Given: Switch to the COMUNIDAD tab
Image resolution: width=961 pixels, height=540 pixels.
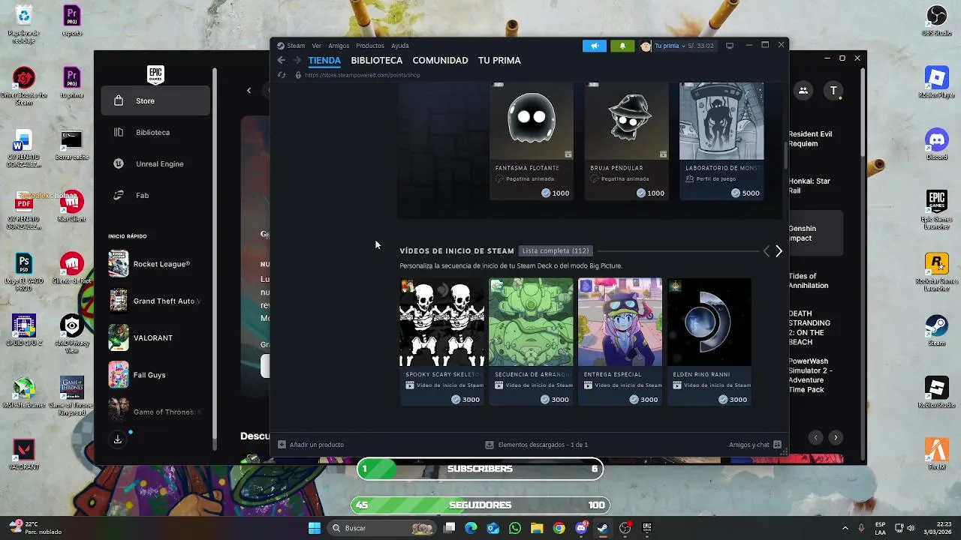Looking at the screenshot, I should 440,60.
